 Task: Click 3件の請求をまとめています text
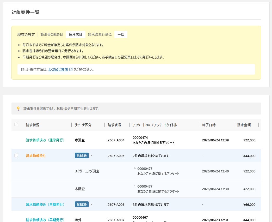coord(151,205)
